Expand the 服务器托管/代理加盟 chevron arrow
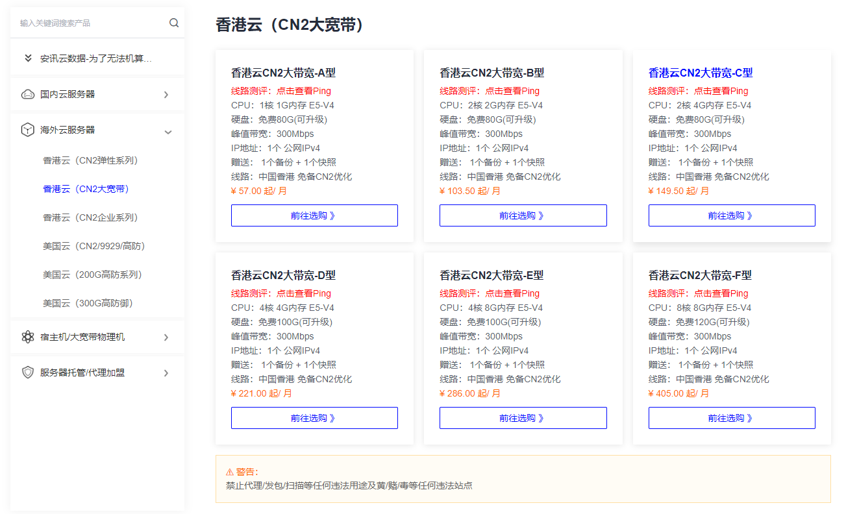The height and width of the screenshot is (514, 846). 166,373
